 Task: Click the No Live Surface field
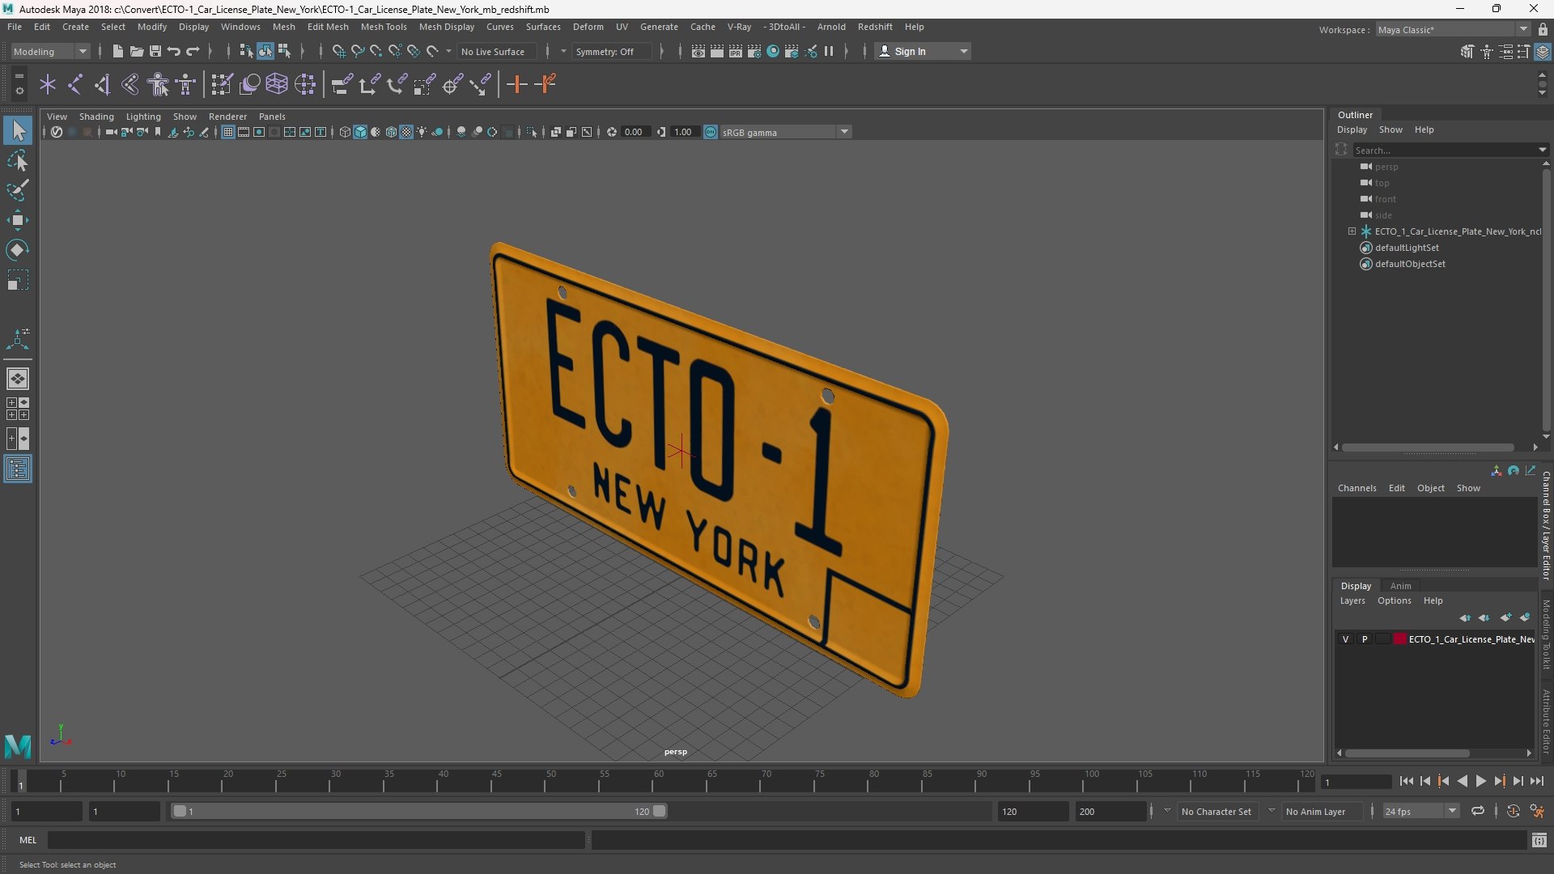(x=497, y=51)
